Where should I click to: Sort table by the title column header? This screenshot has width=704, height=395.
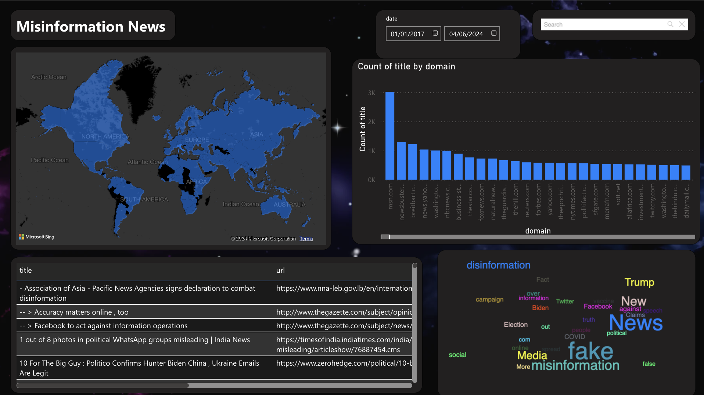(x=26, y=270)
